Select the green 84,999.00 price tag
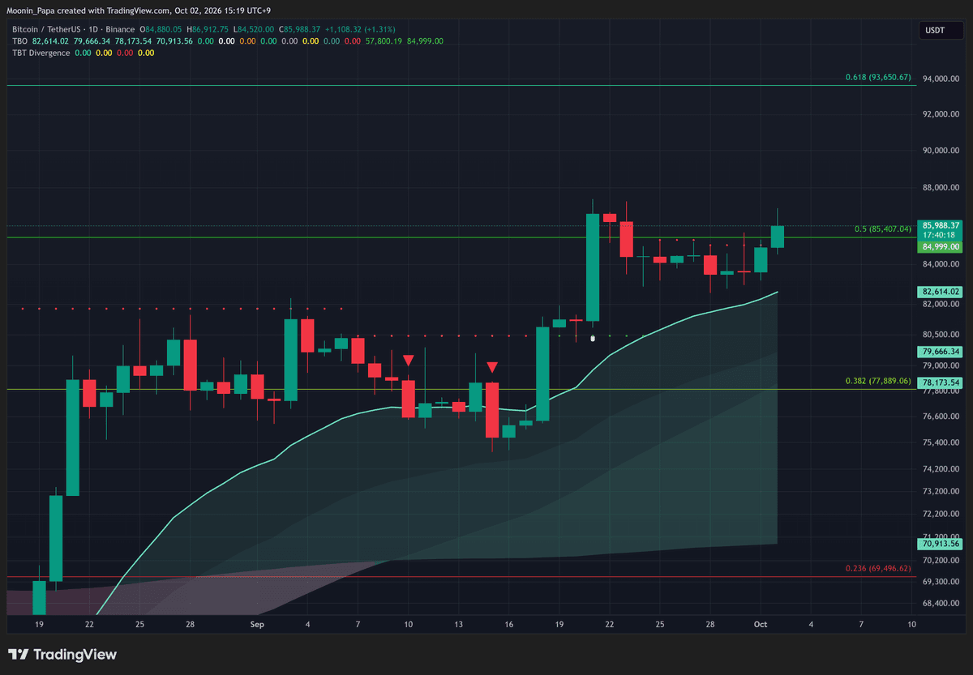The image size is (973, 675). click(x=941, y=246)
